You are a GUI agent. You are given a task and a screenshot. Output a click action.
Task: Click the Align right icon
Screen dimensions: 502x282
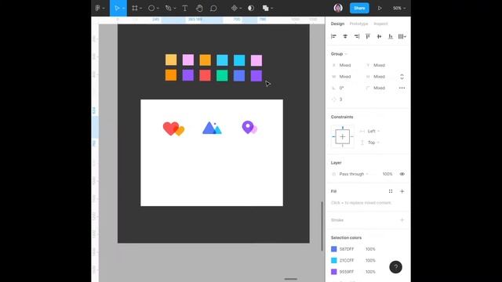[x=357, y=37]
